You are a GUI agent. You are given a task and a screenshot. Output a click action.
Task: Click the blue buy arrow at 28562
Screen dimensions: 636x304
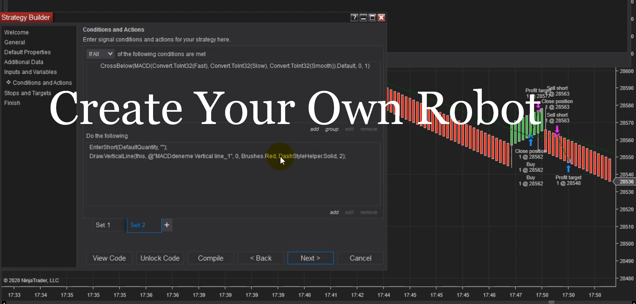[x=531, y=142]
